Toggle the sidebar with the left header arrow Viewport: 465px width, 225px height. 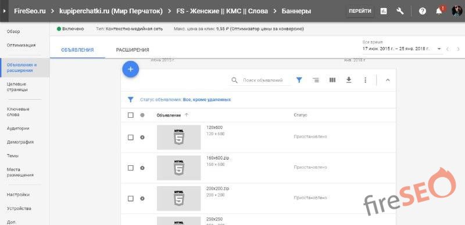(4, 11)
